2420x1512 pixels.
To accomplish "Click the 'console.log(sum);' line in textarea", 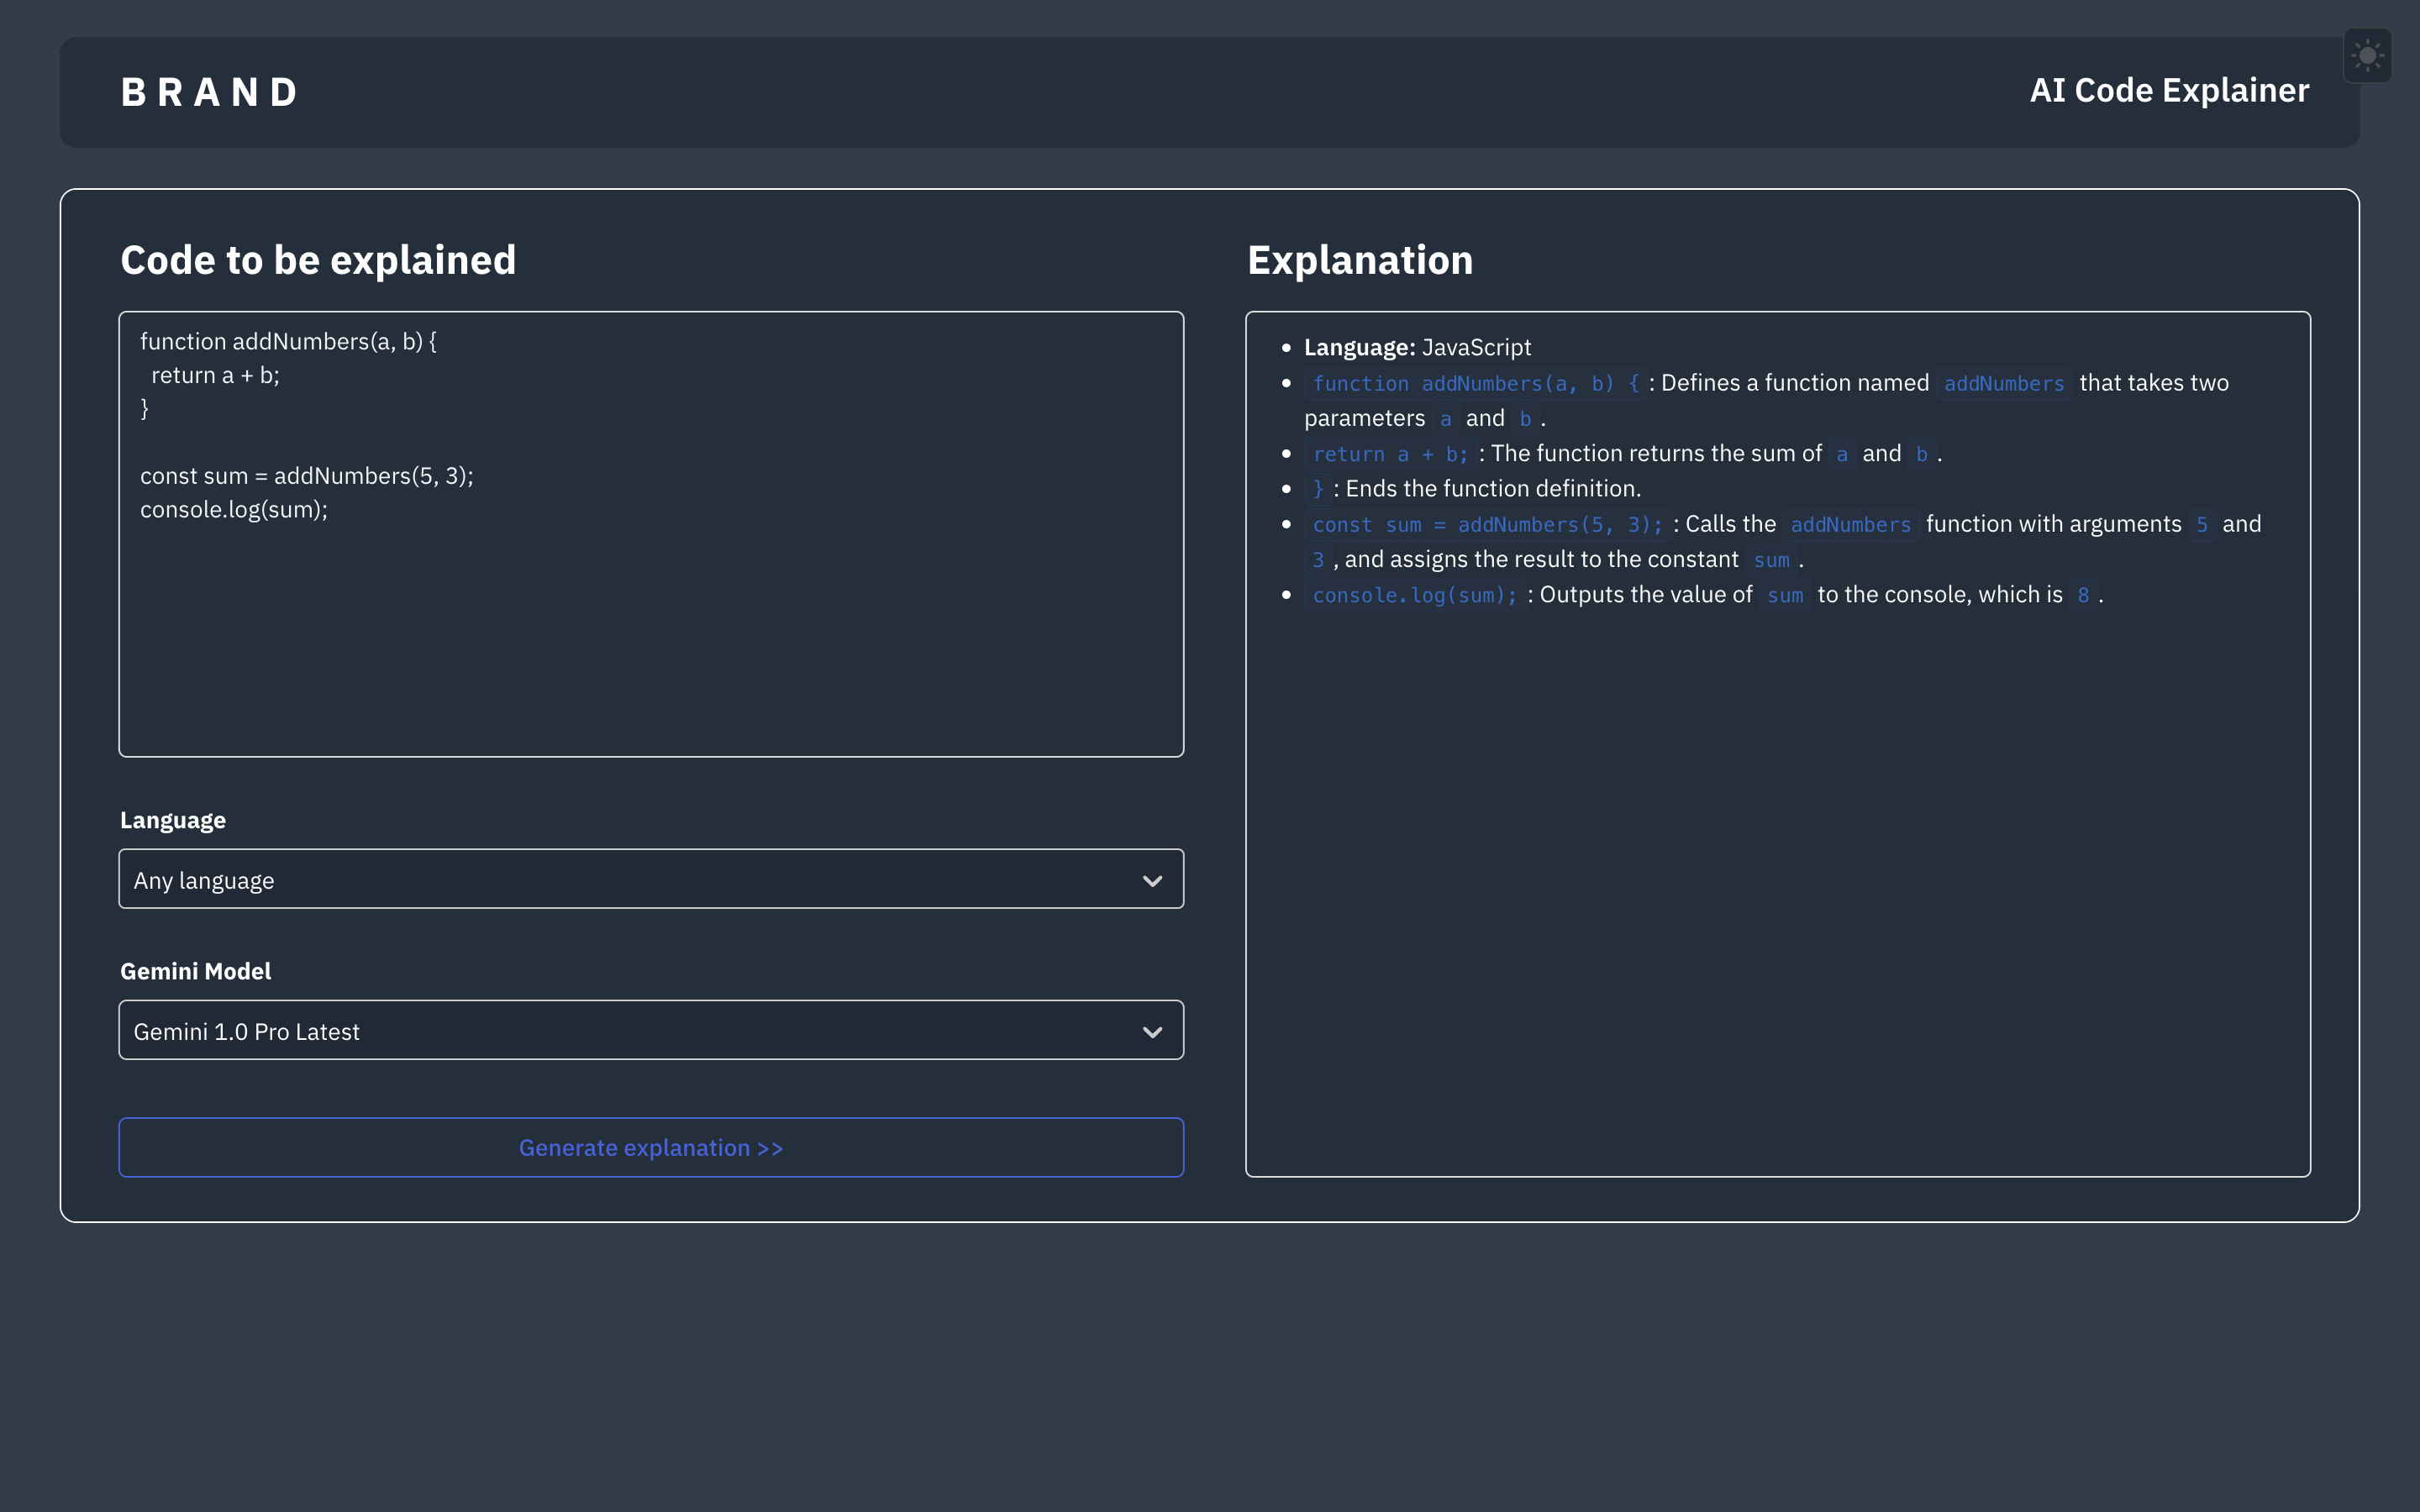I will click(x=234, y=510).
